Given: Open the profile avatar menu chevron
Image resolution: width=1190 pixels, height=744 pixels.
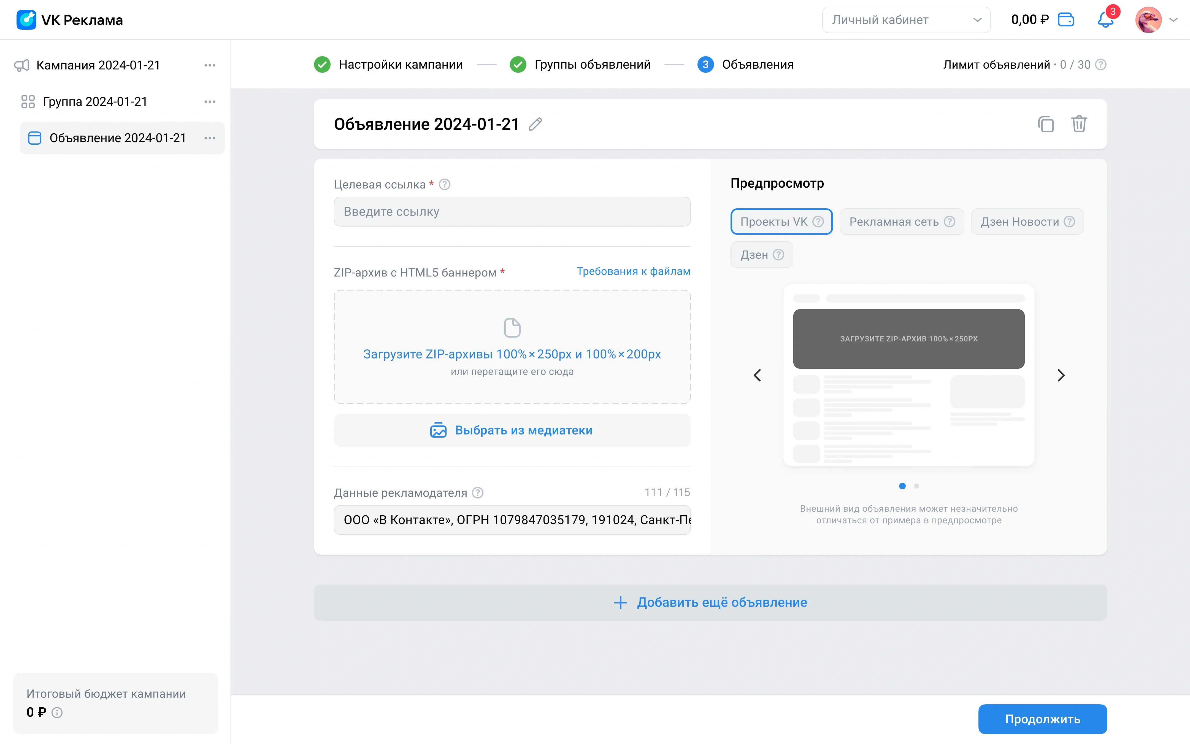Looking at the screenshot, I should tap(1174, 20).
